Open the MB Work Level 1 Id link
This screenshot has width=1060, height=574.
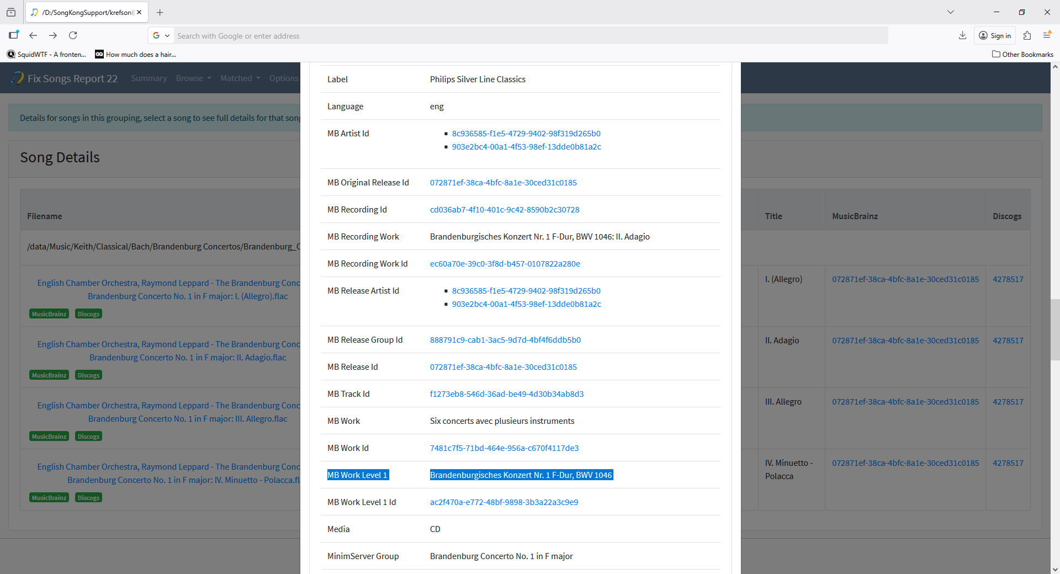(x=504, y=502)
